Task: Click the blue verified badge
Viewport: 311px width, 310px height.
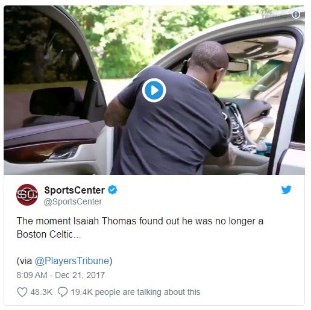Action: (x=113, y=190)
